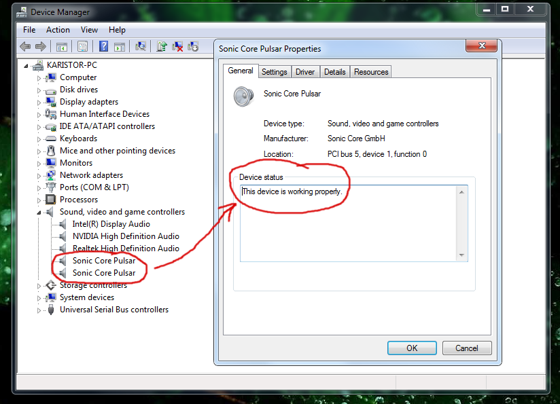Select the Computer category icon in the tree
560x404 pixels.
point(51,77)
